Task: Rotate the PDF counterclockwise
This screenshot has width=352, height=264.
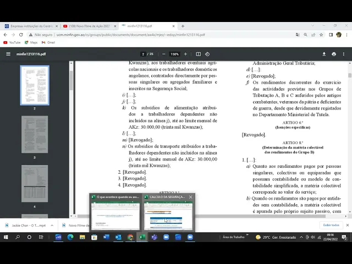Action: (x=207, y=54)
